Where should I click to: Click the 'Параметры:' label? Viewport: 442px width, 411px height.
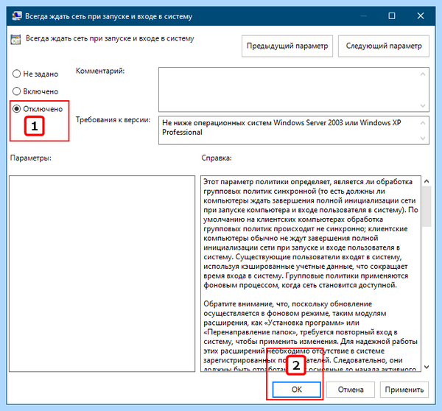pyautogui.click(x=31, y=158)
